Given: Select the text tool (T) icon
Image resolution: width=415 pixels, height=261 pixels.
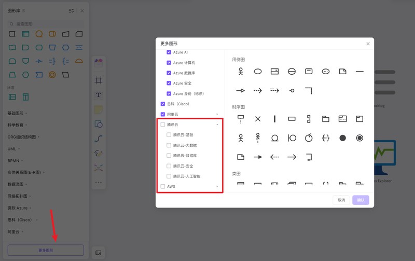Looking at the screenshot, I should (x=99, y=95).
